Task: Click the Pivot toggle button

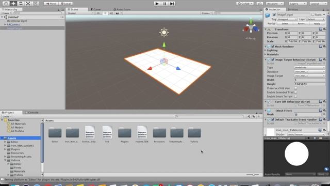Action: [x=51, y=4]
